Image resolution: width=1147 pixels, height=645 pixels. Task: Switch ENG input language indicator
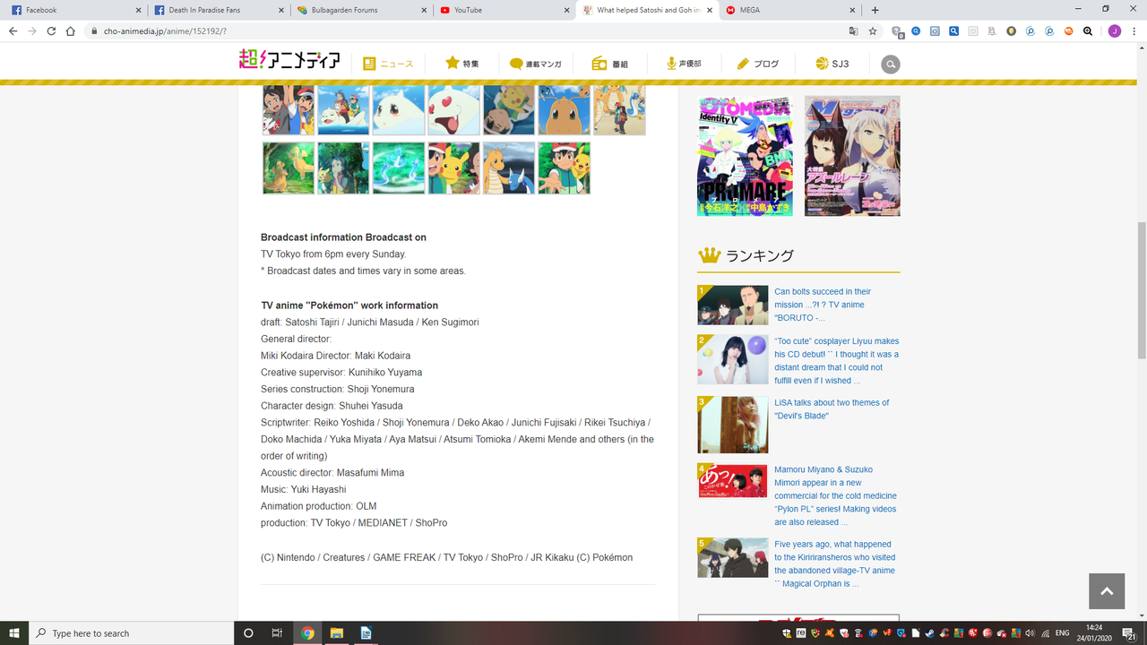(x=1062, y=633)
